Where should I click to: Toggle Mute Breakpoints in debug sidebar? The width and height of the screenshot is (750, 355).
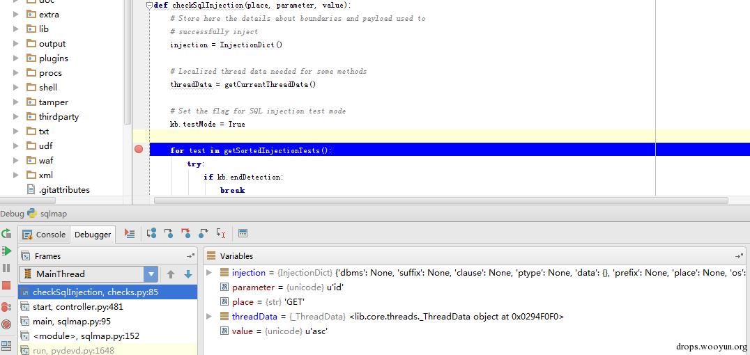pyautogui.click(x=6, y=324)
